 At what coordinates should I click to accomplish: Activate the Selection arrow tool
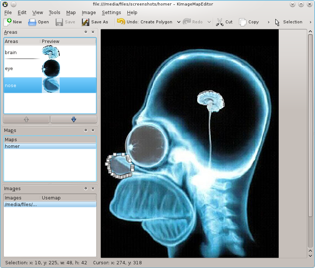(277, 22)
